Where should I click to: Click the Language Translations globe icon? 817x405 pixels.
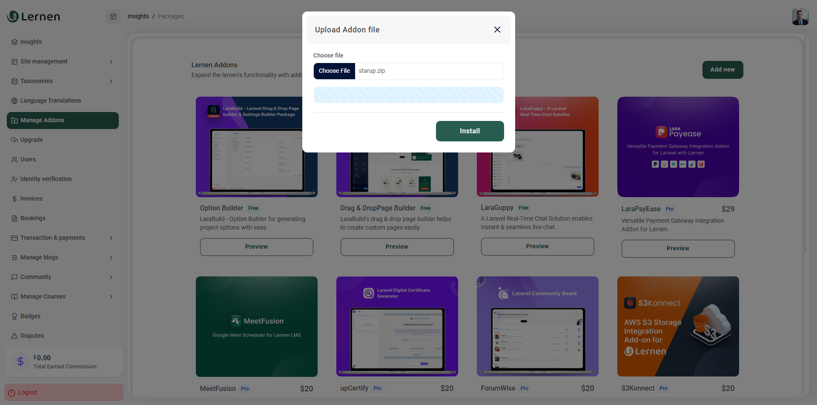click(x=14, y=101)
